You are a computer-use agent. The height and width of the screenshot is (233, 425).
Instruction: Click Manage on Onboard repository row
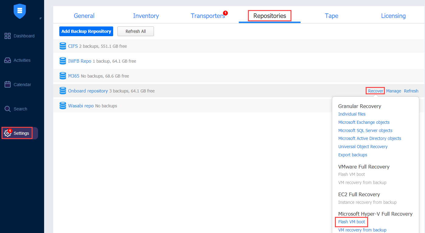tap(394, 91)
